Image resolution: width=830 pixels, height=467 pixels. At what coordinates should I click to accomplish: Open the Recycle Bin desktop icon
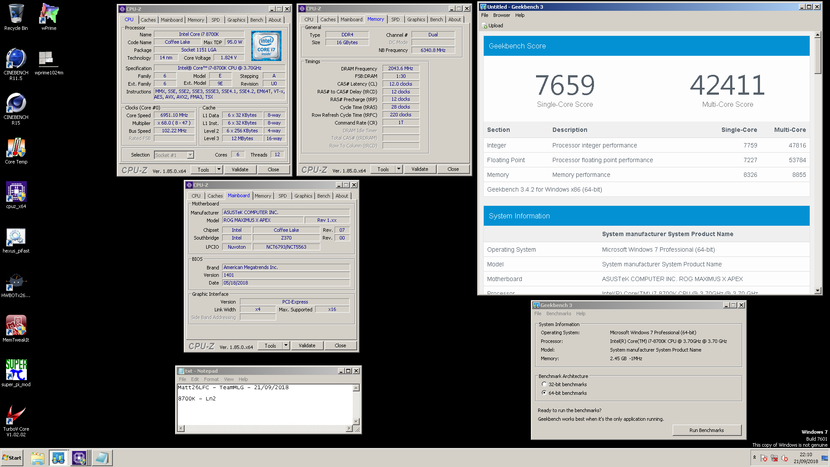[16, 17]
